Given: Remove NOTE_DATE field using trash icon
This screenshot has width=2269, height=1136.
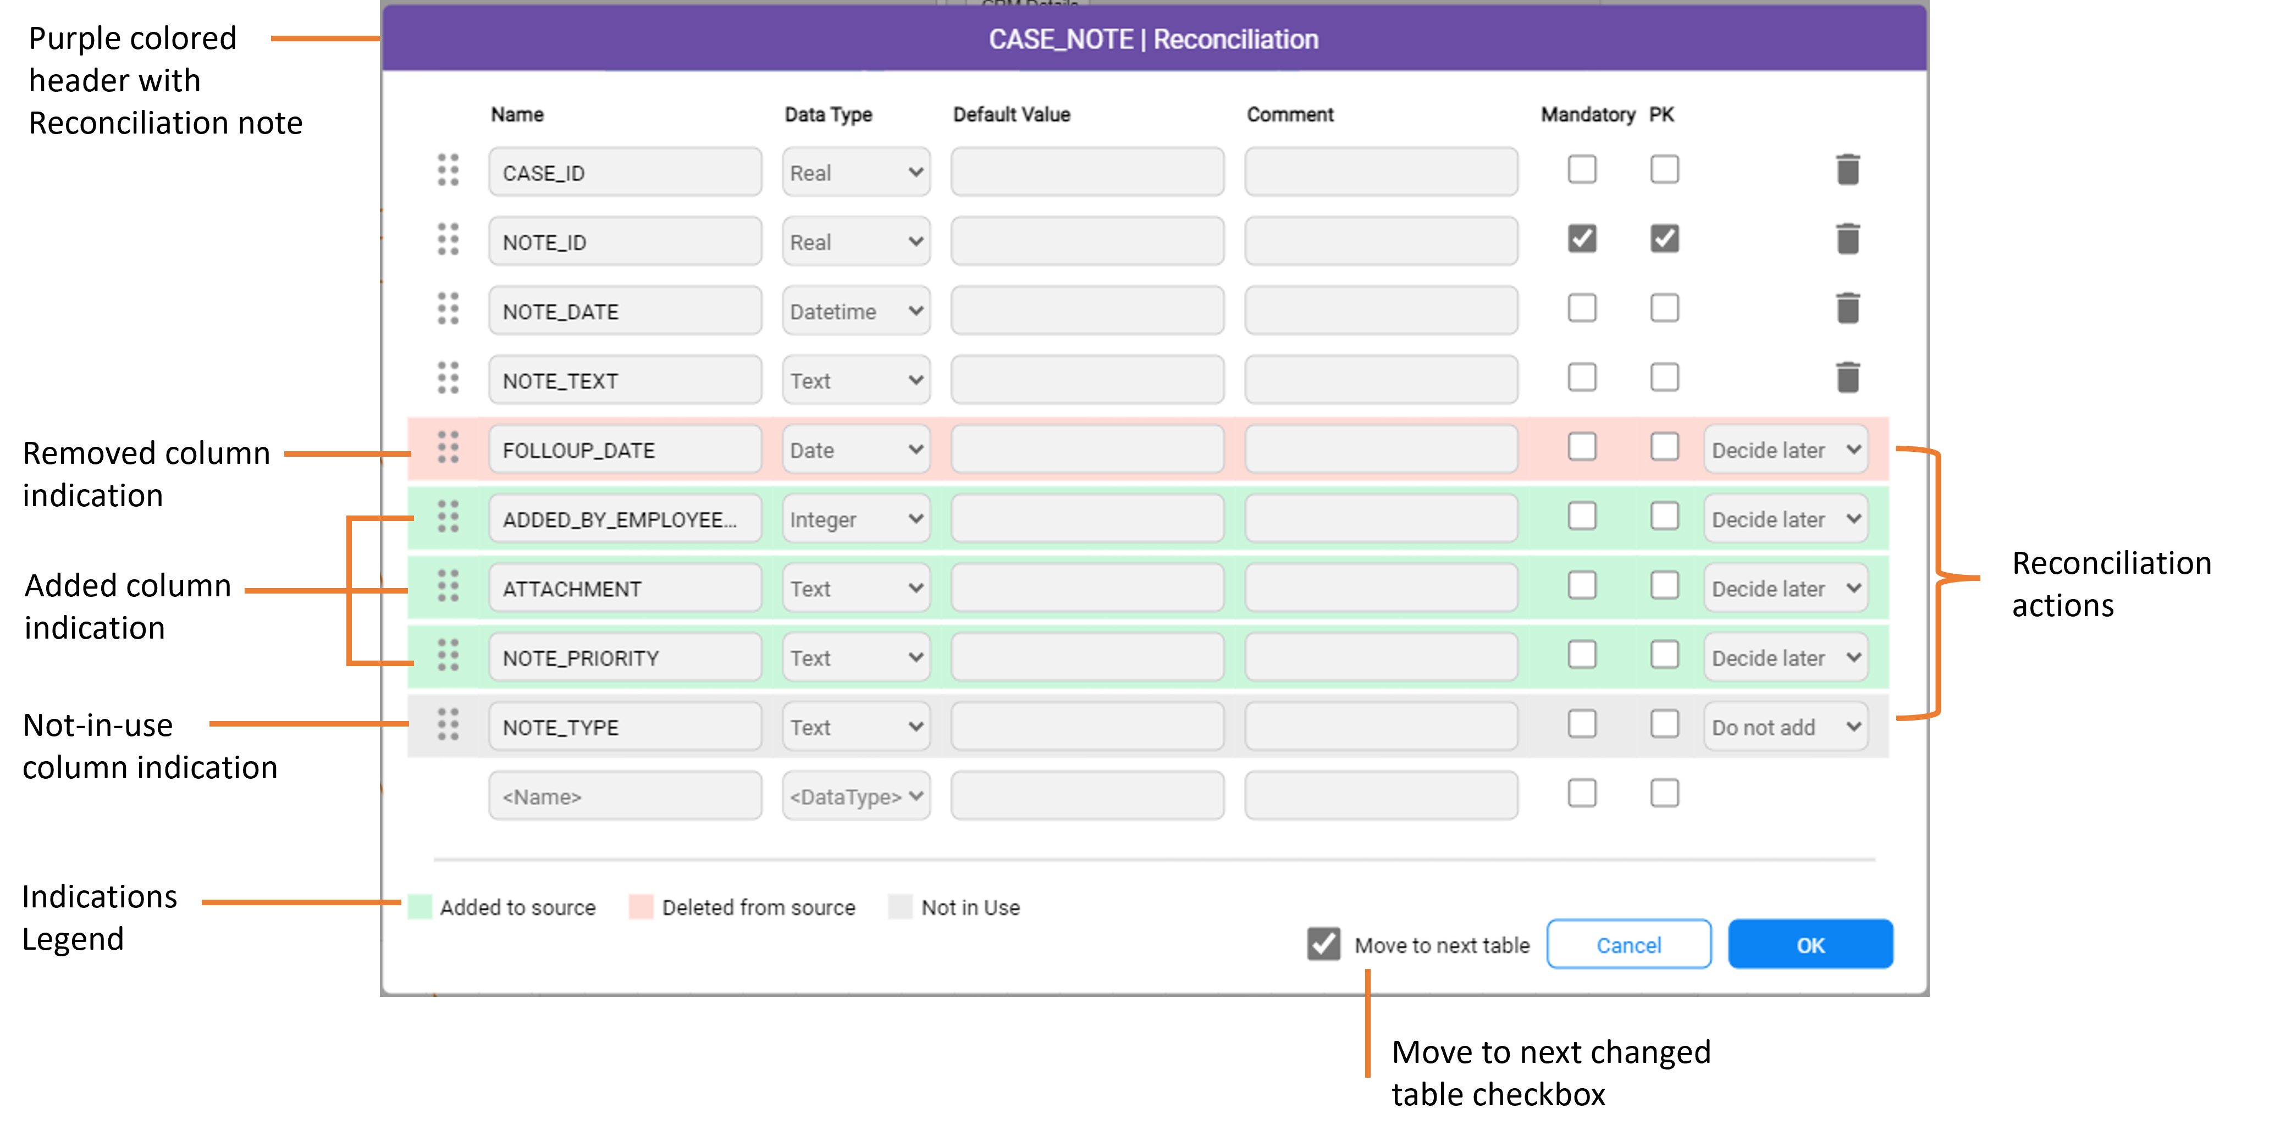Looking at the screenshot, I should click(1847, 308).
